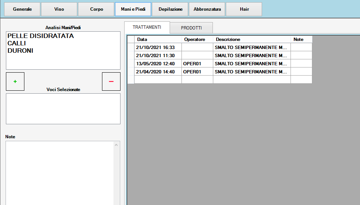This screenshot has width=360, height=205.
Task: Choose DURONI from the analysis list
Action: [20, 51]
